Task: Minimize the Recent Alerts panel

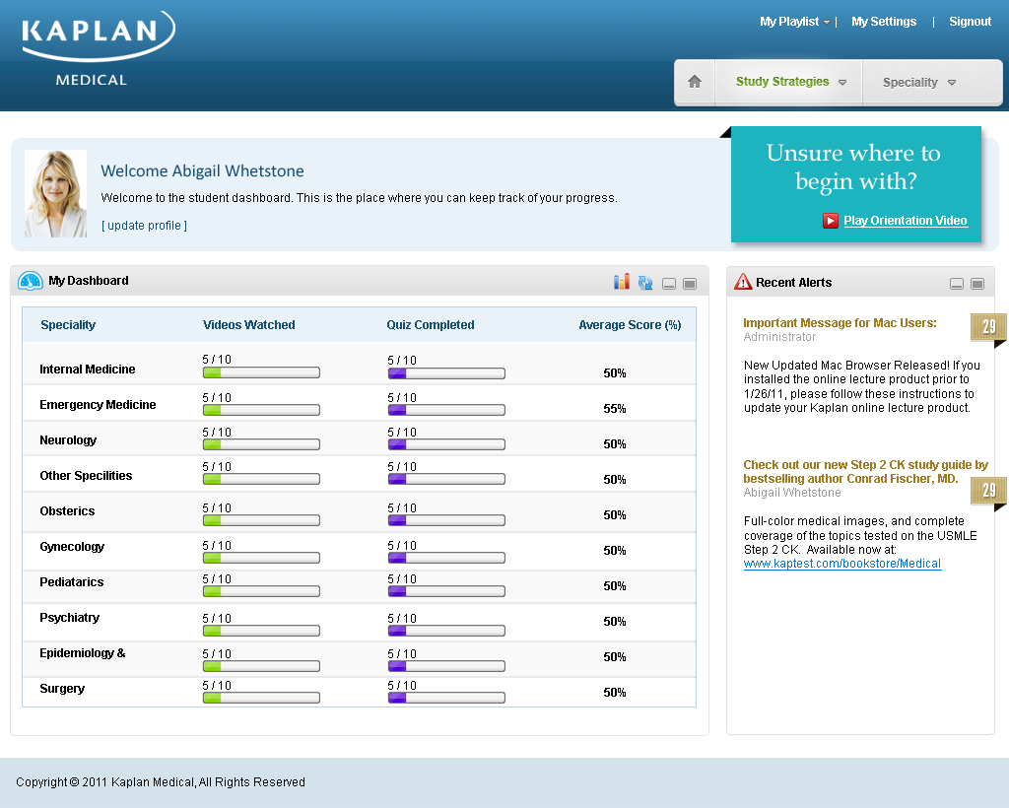Action: [957, 284]
